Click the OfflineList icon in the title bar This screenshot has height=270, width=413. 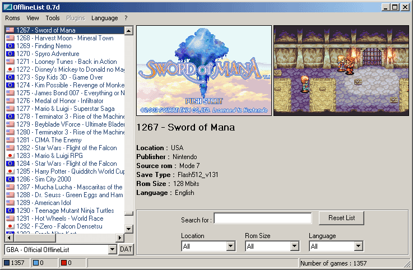click(x=6, y=7)
